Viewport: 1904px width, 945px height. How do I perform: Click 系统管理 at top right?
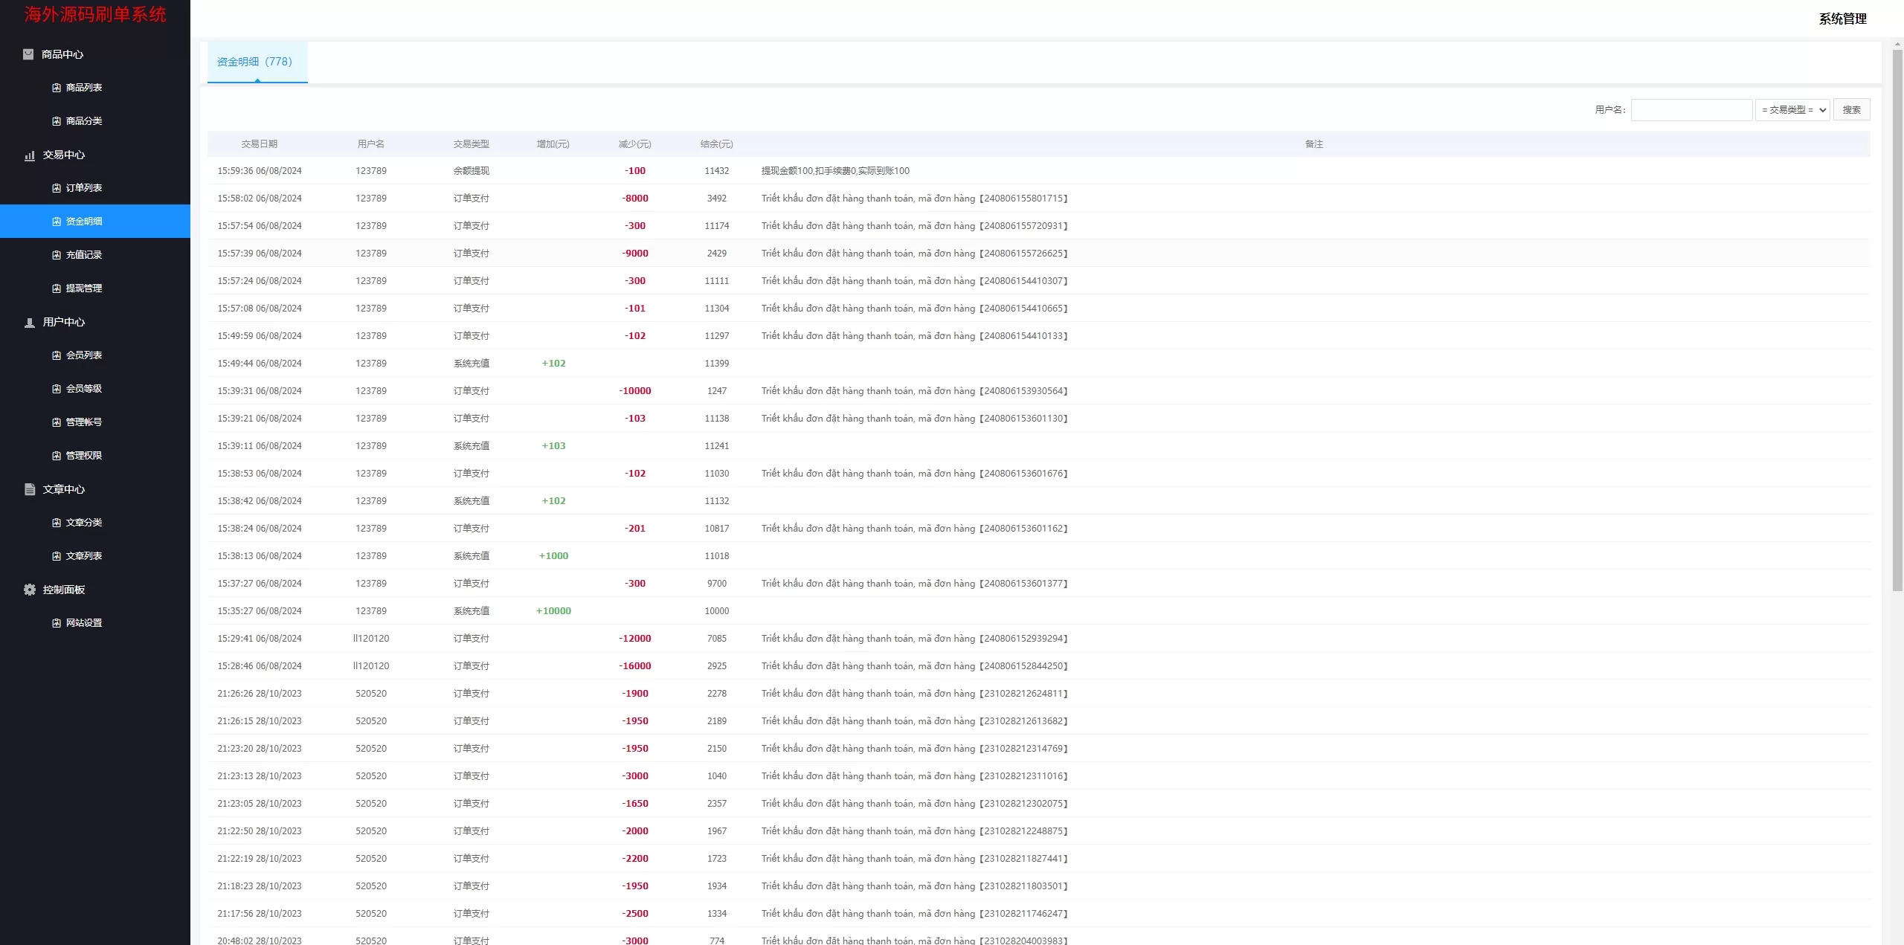(x=1842, y=19)
